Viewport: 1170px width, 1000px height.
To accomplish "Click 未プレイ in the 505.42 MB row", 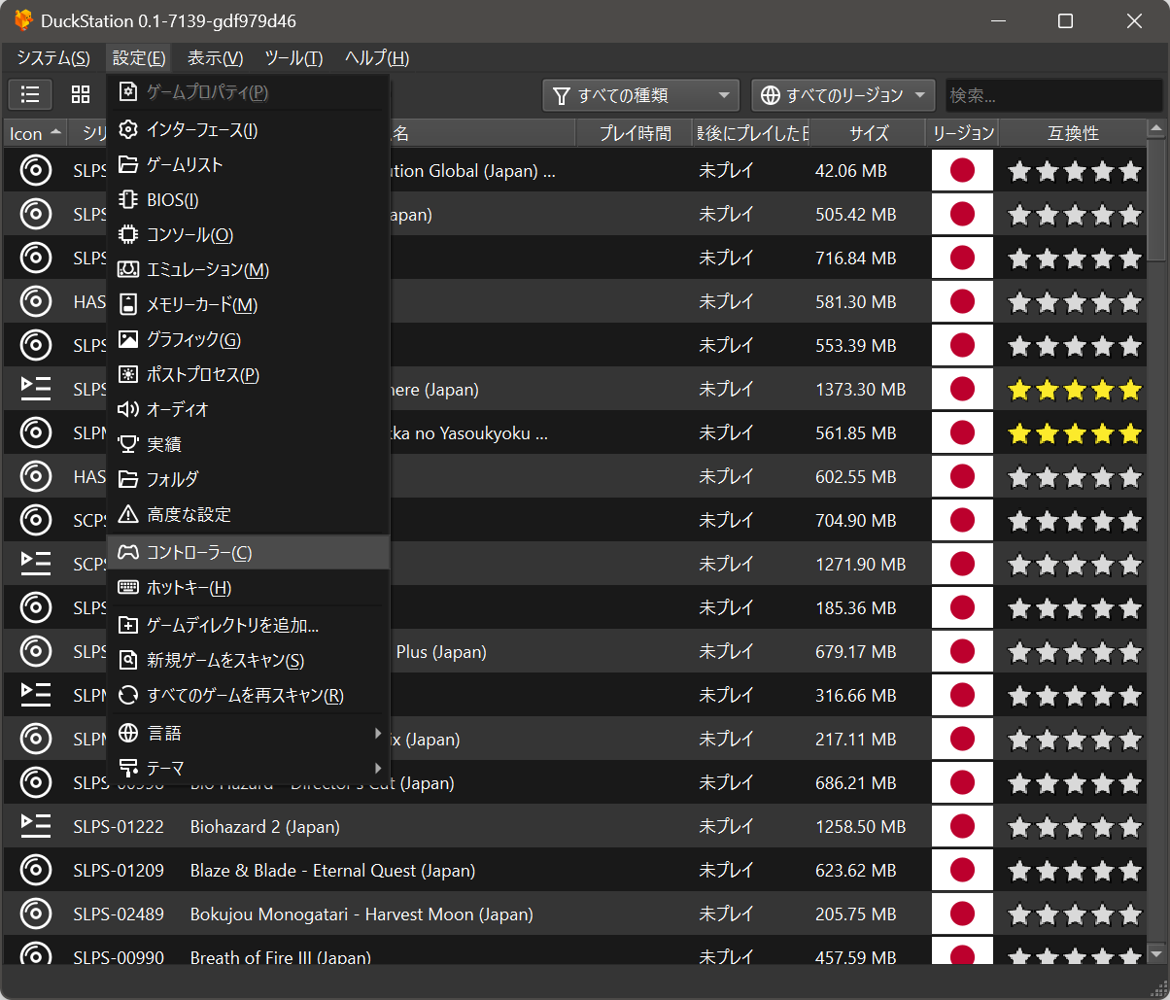I will (726, 215).
